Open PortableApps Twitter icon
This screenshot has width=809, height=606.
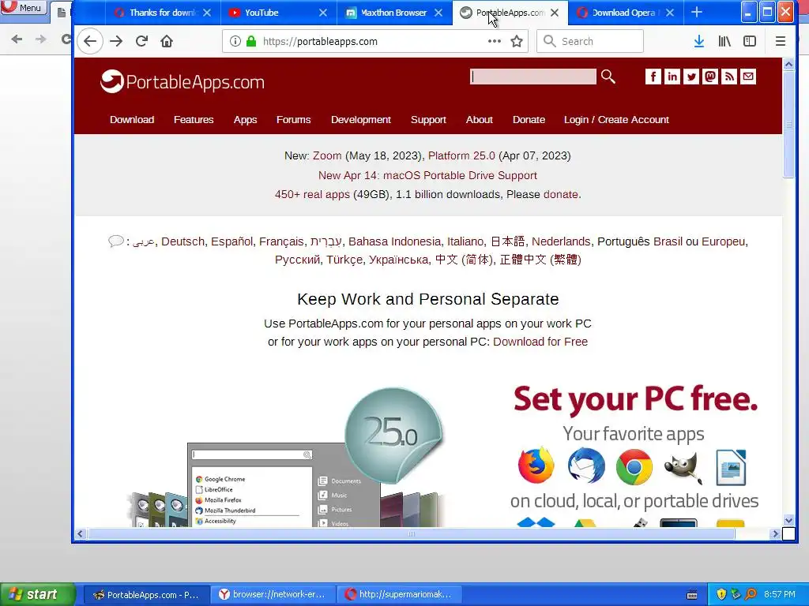pos(690,77)
